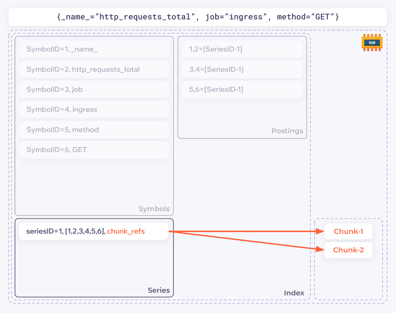The width and height of the screenshot is (396, 313).
Task: Select the Chunk-2 box
Action: (x=349, y=250)
